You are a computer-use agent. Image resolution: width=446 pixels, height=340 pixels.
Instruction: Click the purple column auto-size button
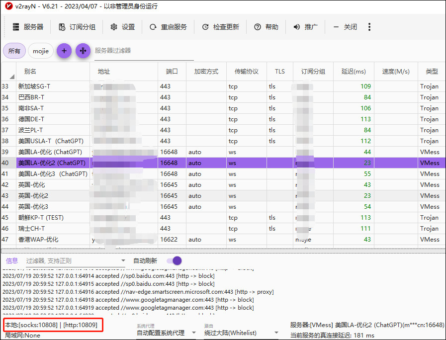[83, 51]
